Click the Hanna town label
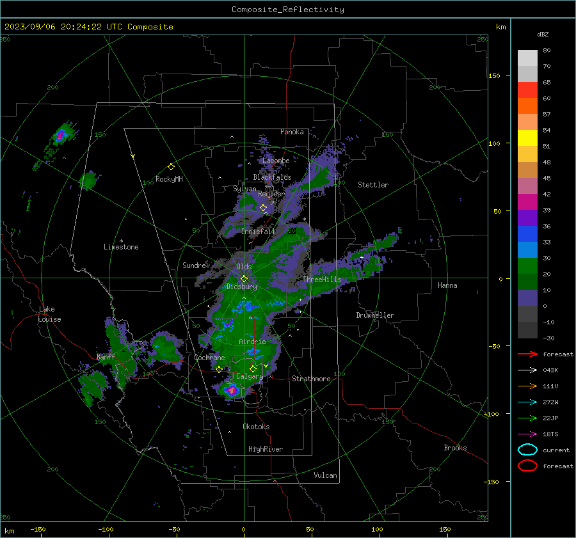The image size is (576, 538). coord(447,285)
